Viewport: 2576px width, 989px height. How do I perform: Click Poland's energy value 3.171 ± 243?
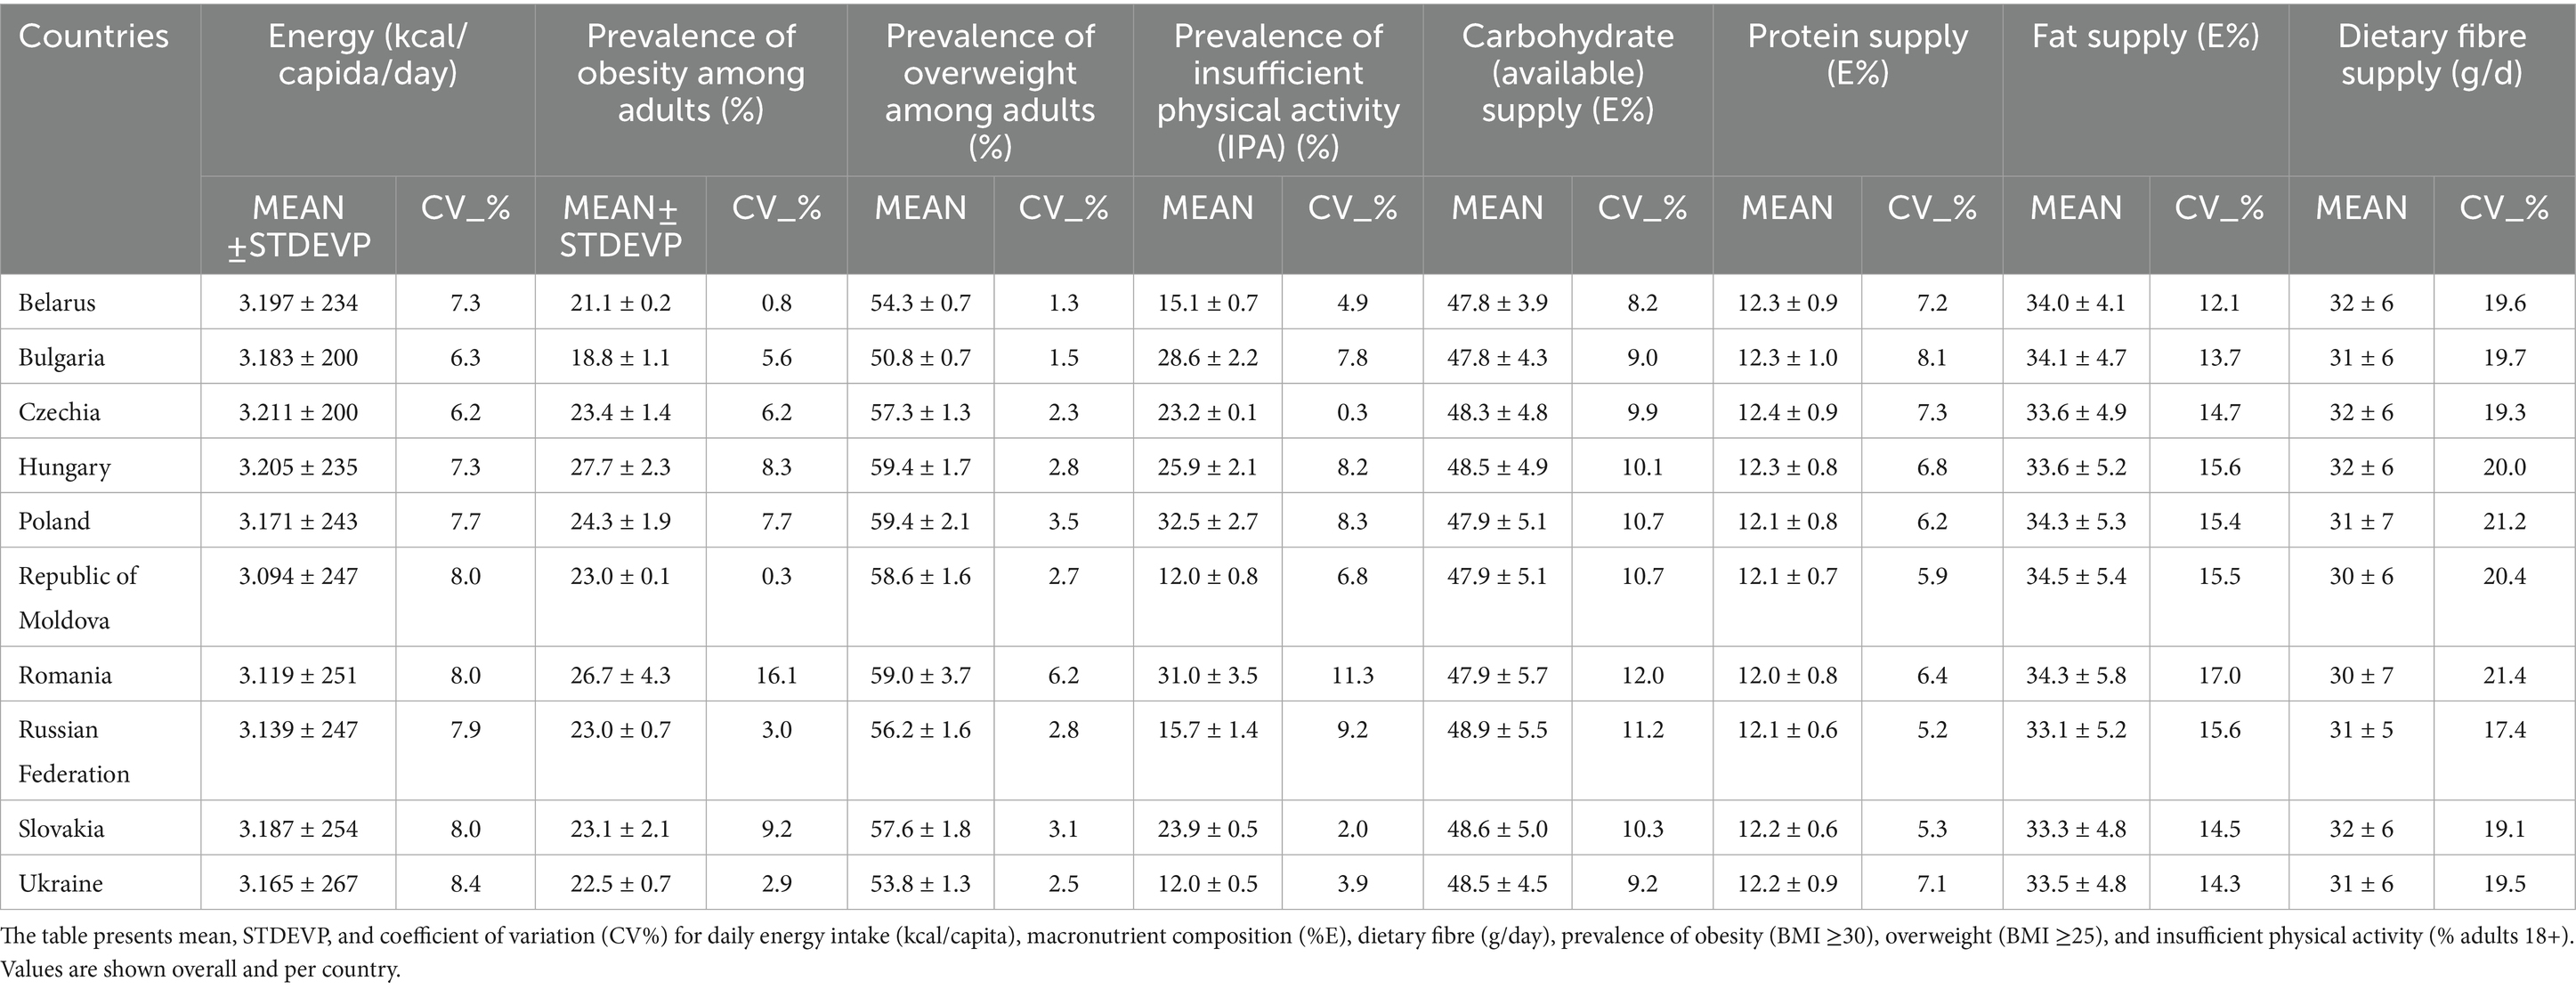[298, 521]
